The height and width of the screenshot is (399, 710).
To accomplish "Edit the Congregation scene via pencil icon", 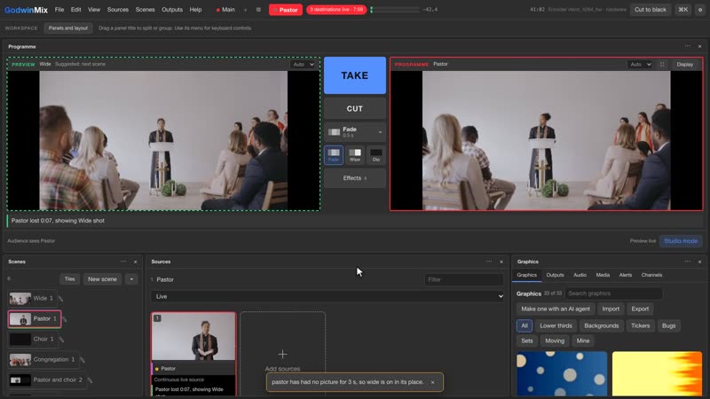I will (x=83, y=360).
